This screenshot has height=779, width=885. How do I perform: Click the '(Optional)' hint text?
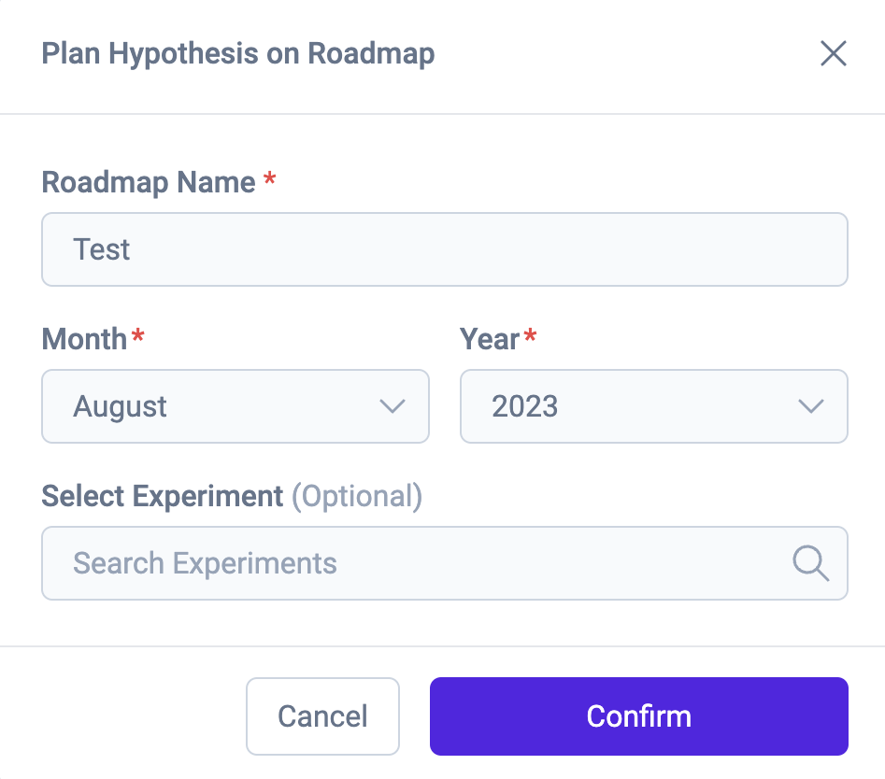click(357, 496)
